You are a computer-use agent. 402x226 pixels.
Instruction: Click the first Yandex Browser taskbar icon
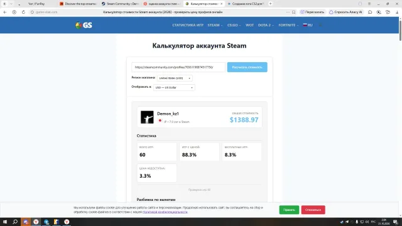pyautogui.click(x=36, y=222)
